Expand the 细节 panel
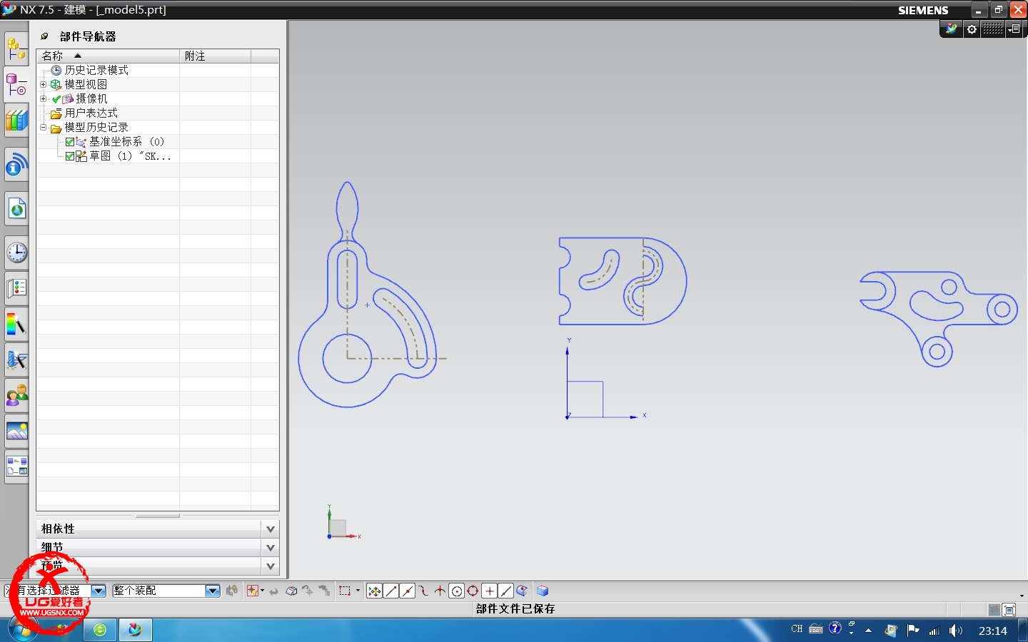 pos(271,548)
